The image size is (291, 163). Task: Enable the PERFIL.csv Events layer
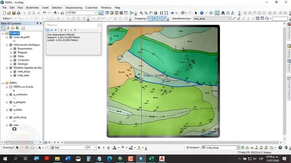pos(11,87)
